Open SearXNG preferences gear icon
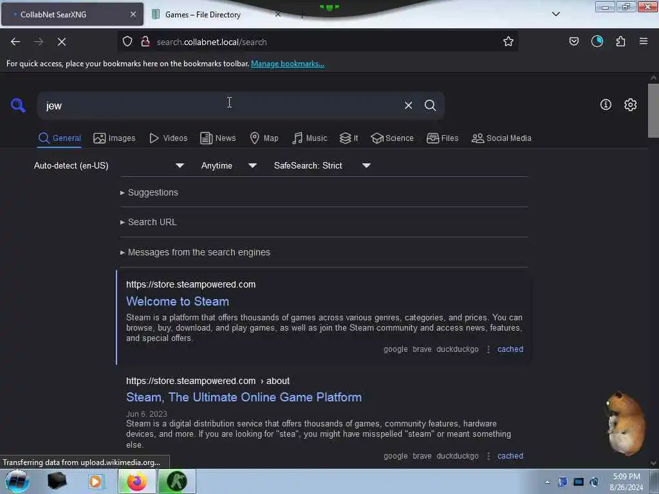The image size is (659, 494). pos(630,105)
